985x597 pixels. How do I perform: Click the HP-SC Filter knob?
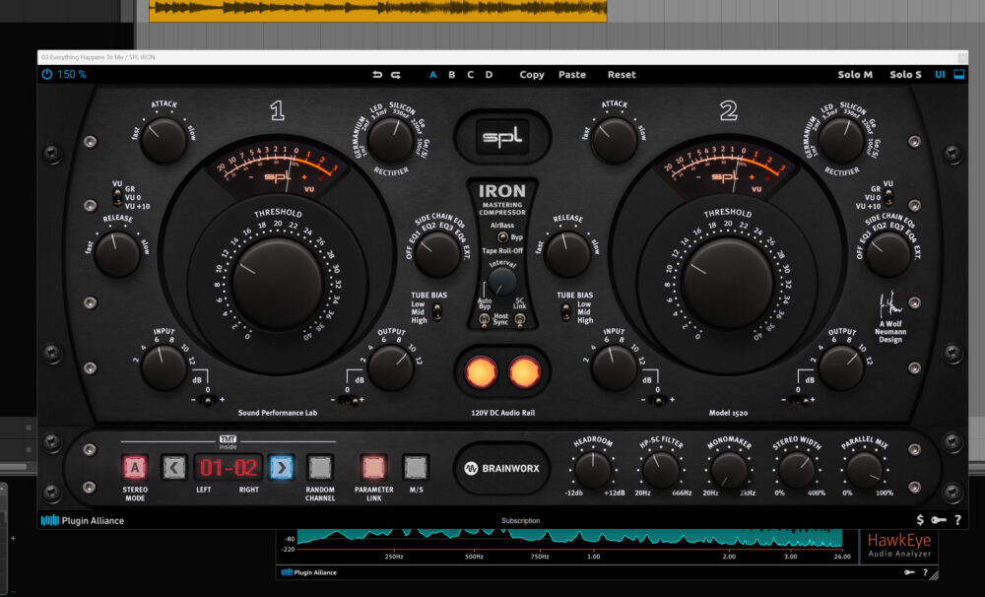[x=661, y=470]
